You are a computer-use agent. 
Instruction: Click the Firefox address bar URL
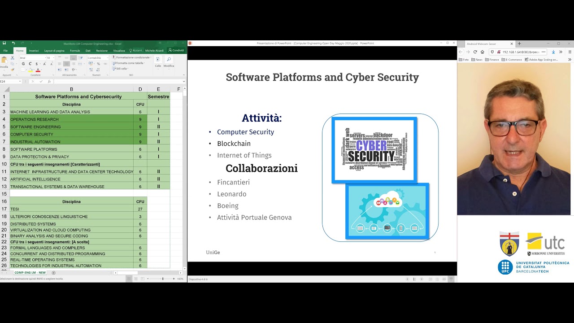521,52
